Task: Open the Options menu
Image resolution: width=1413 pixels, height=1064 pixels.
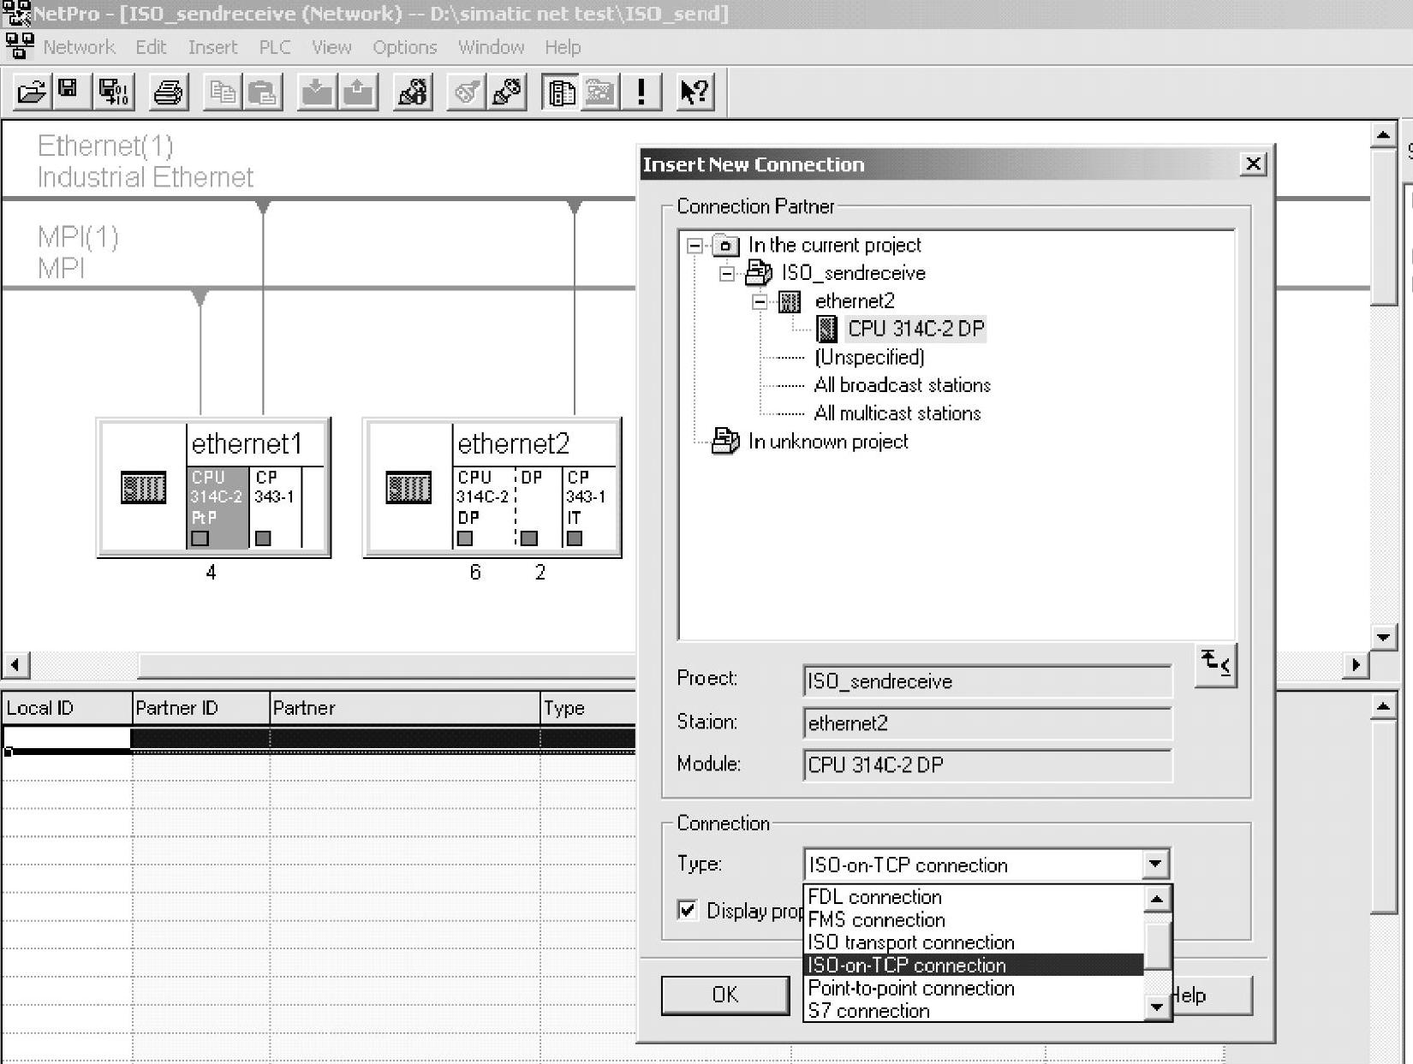Action: [405, 47]
